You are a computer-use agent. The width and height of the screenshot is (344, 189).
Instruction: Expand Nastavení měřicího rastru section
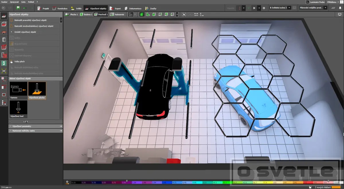click(x=36, y=131)
